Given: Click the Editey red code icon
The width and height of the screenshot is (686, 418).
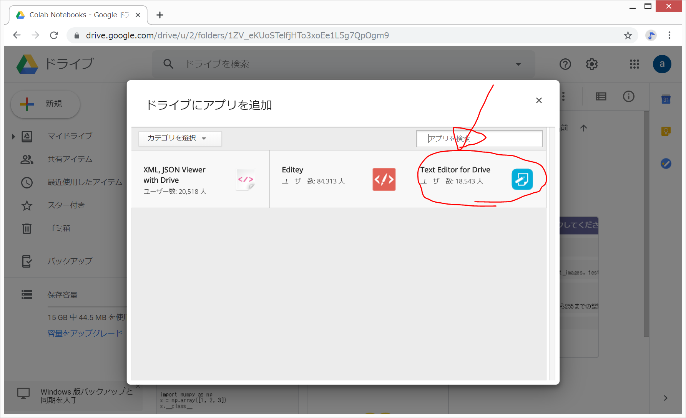Looking at the screenshot, I should click(384, 179).
